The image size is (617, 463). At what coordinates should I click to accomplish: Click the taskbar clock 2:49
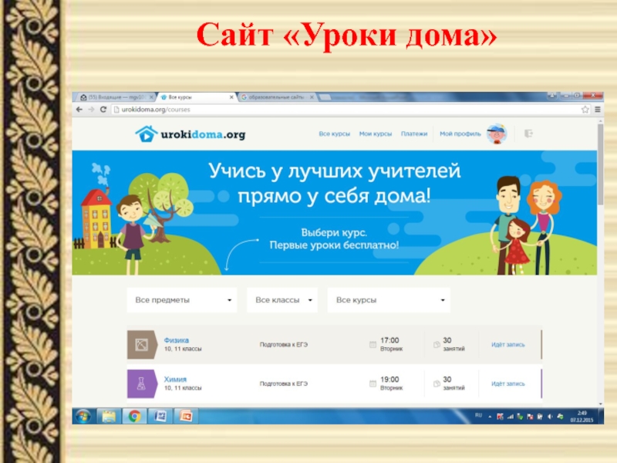[582, 417]
